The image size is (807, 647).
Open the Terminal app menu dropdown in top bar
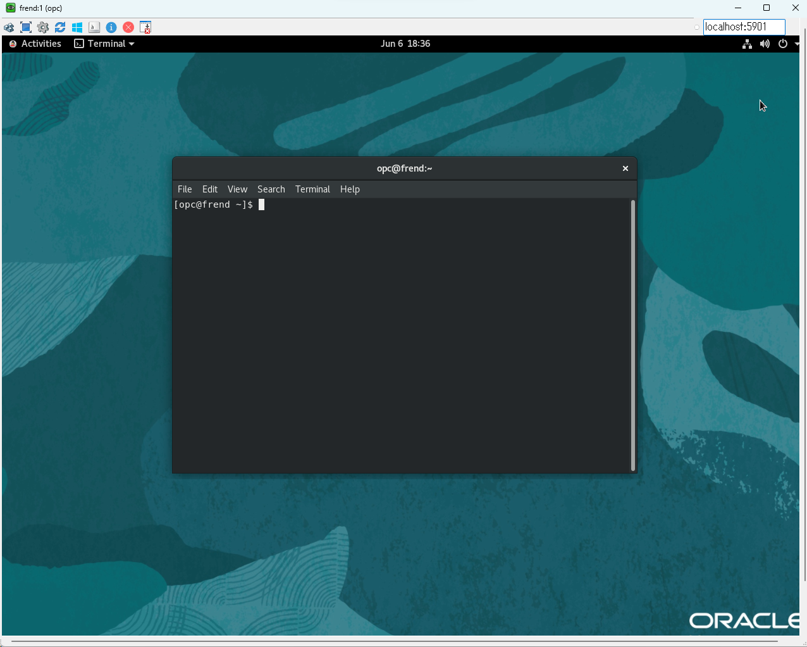pos(104,44)
